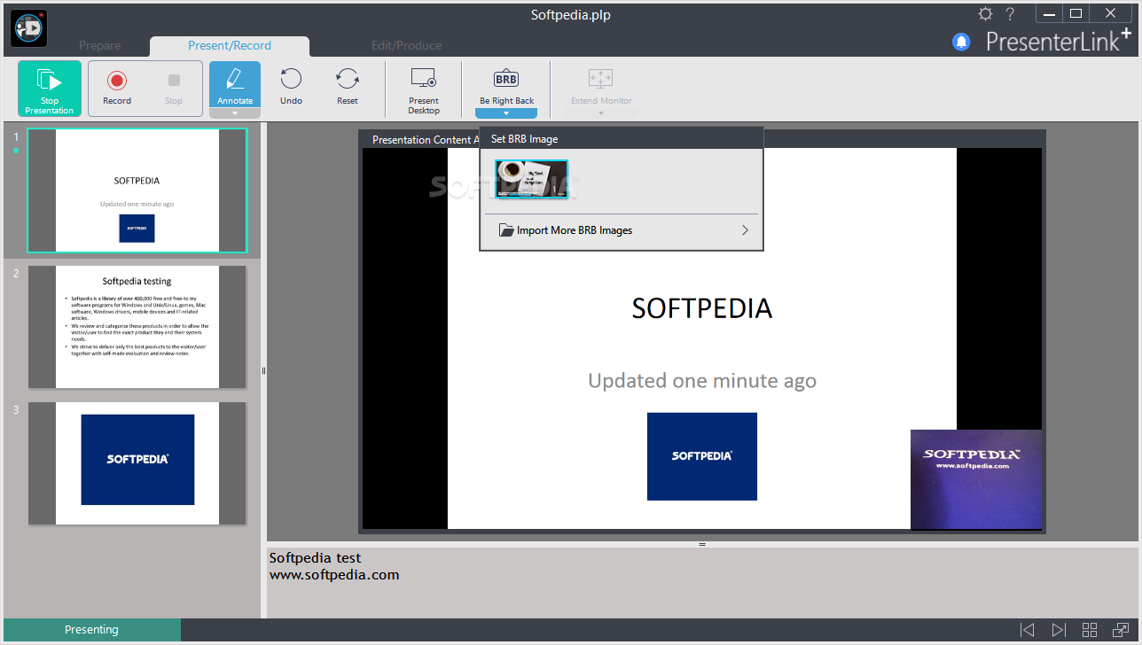The height and width of the screenshot is (645, 1142).
Task: Open settings gear in title bar
Action: coord(985,14)
